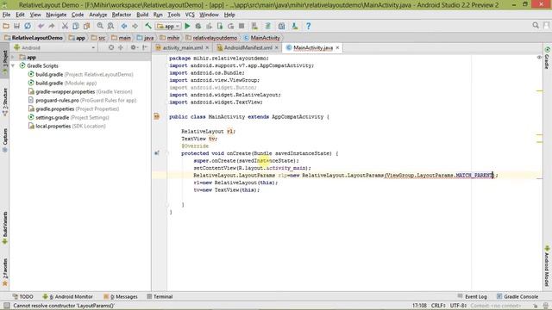Screen dimensions: 552x310
Task: Click the java breadcrumb
Action: coord(145,38)
